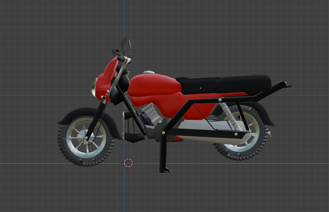Select the point light on the seat
This screenshot has height=212, width=329.
click(201, 88)
